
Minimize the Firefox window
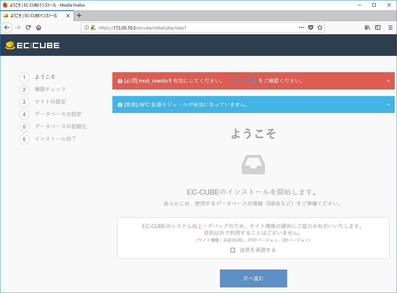[359, 5]
